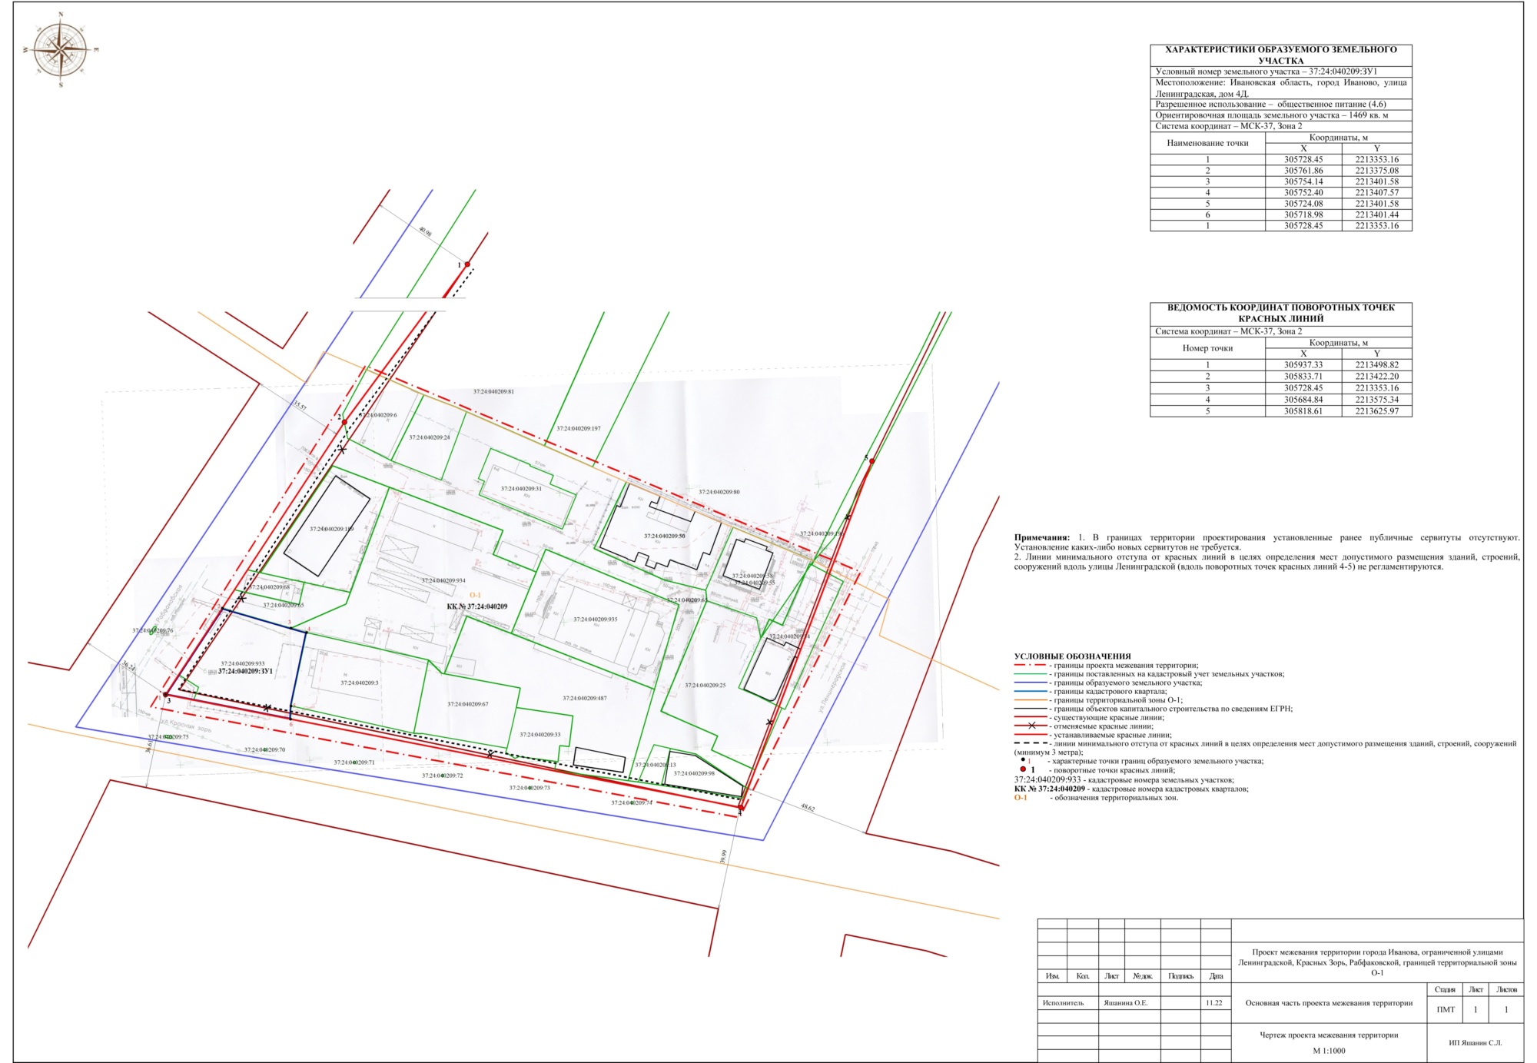Click parcel label '37:24:040209:25' on the map
The height and width of the screenshot is (1063, 1537).
705,686
